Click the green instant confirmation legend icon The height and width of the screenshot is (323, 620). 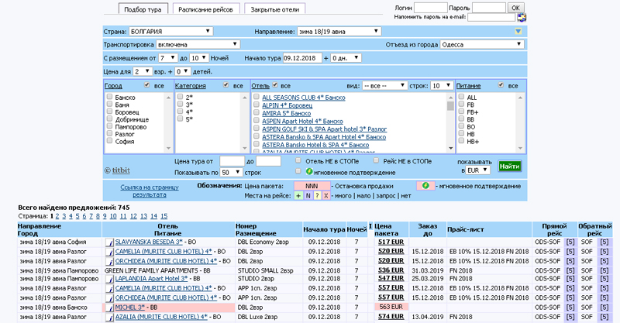424,187
